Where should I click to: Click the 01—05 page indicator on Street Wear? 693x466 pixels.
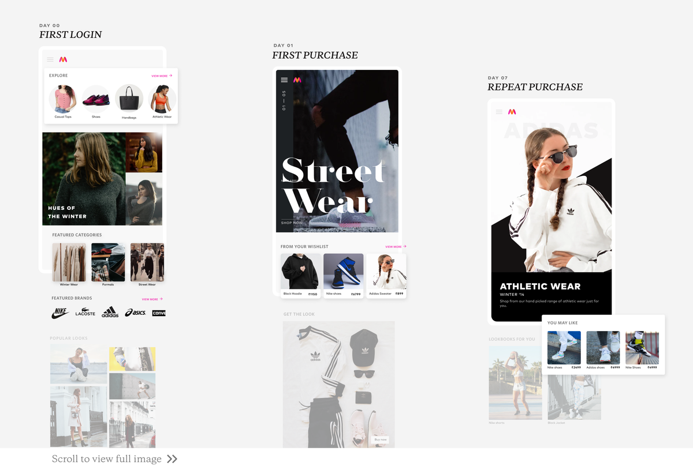pyautogui.click(x=284, y=101)
